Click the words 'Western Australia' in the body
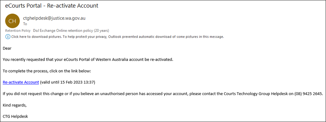Screen dimensions: 326x122 (110, 60)
